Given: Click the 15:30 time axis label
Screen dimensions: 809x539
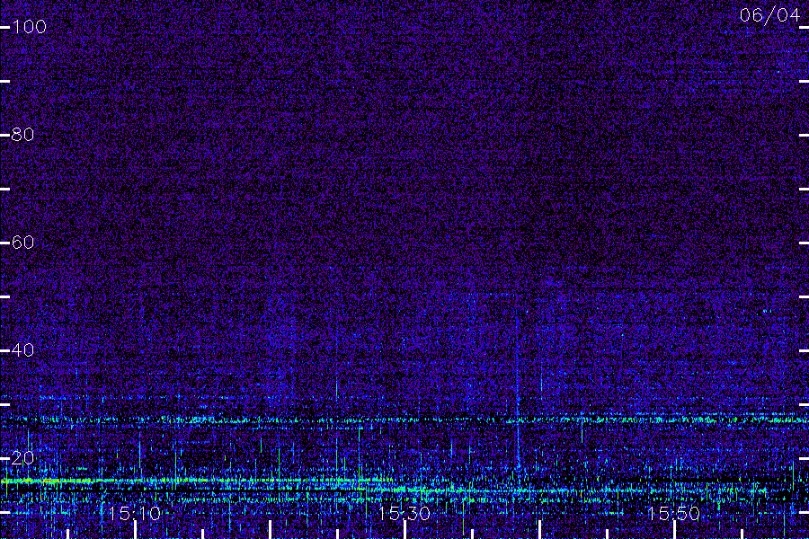Looking at the screenshot, I should (404, 513).
